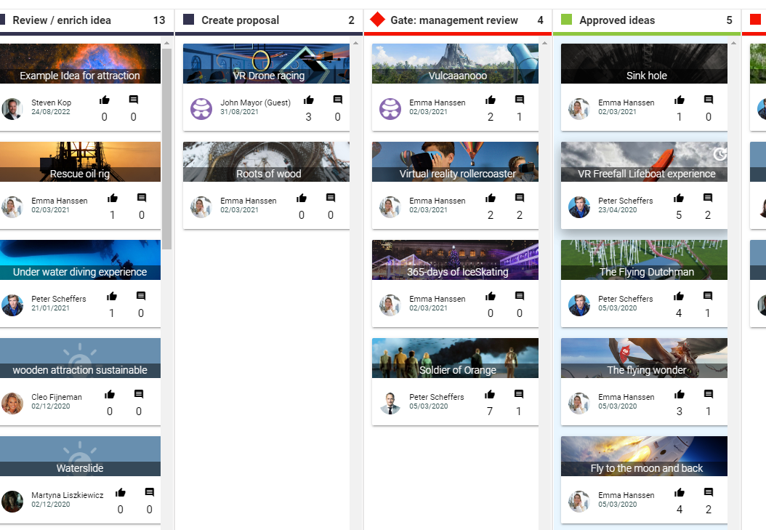
Task: Click red diamond gate marker
Action: [377, 20]
